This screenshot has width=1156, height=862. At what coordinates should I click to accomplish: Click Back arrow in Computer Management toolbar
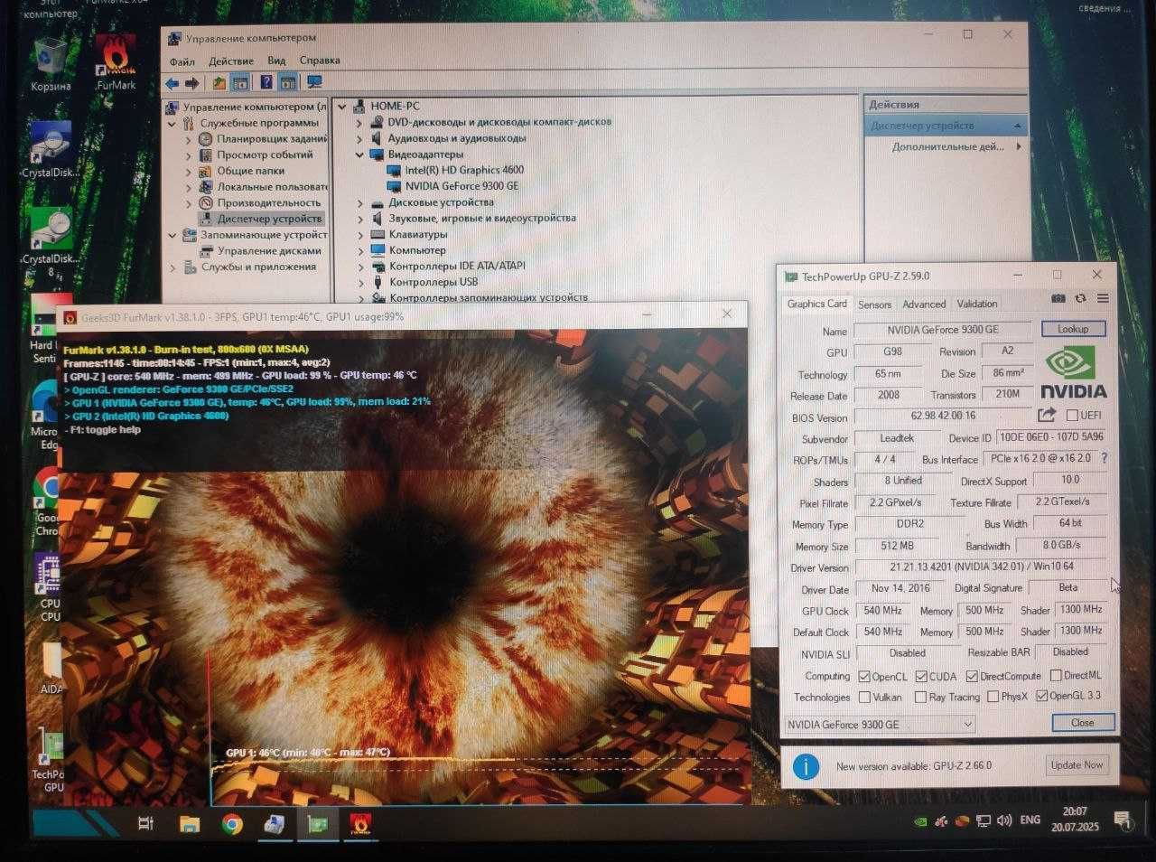pos(172,83)
